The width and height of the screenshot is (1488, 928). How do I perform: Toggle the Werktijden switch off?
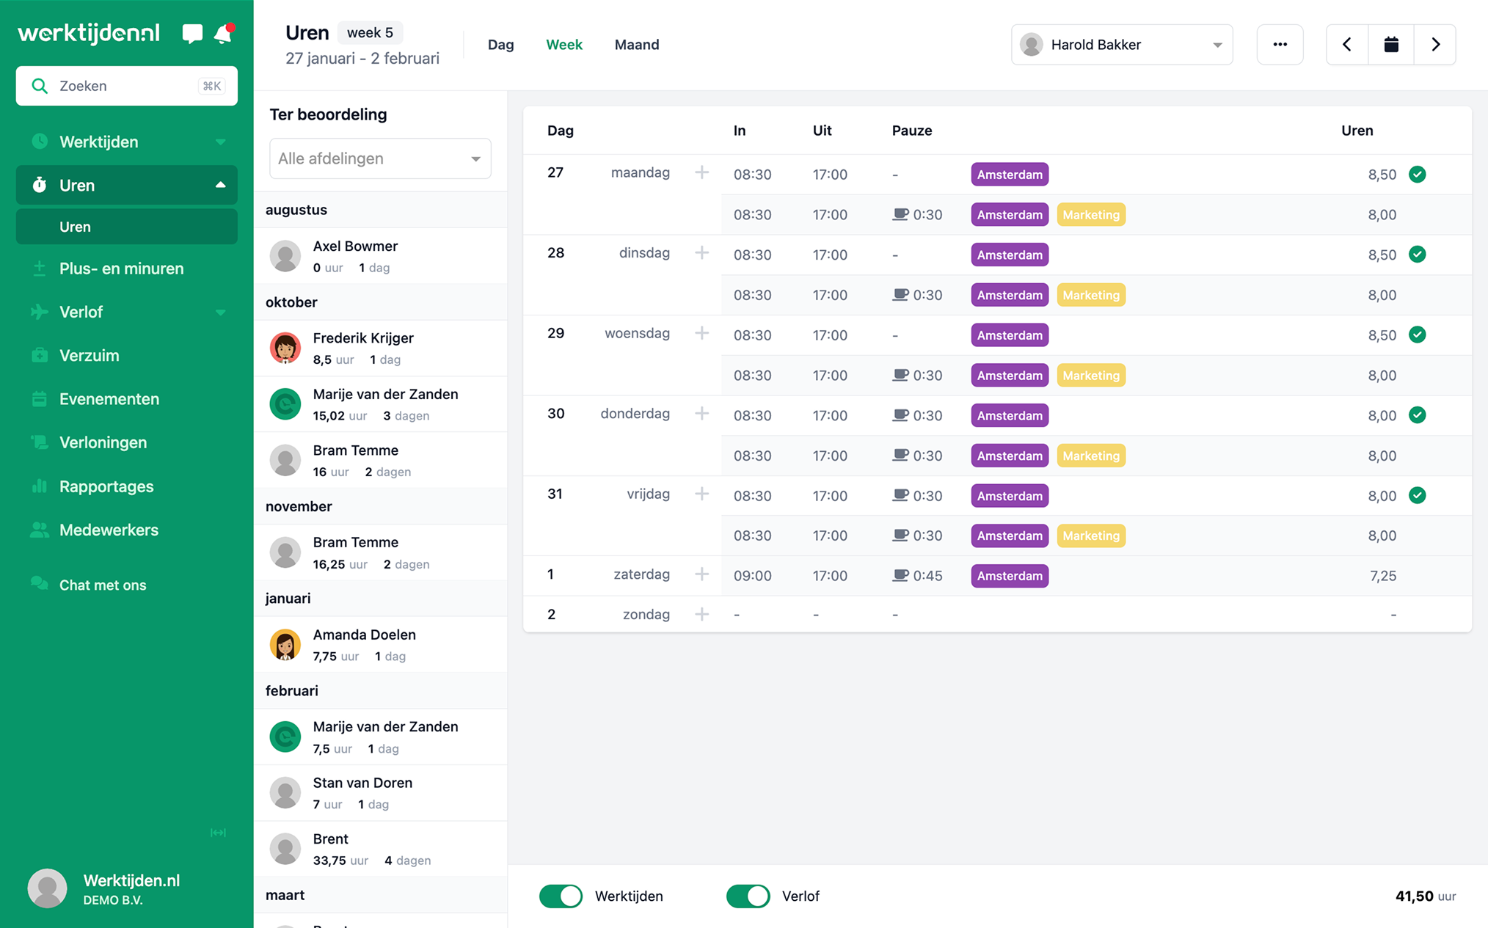pyautogui.click(x=561, y=896)
